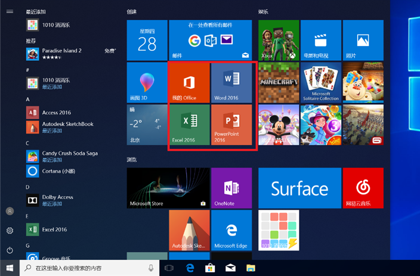The width and height of the screenshot is (420, 276).
Task: Launch the Minecraft tile
Action: coord(279,83)
